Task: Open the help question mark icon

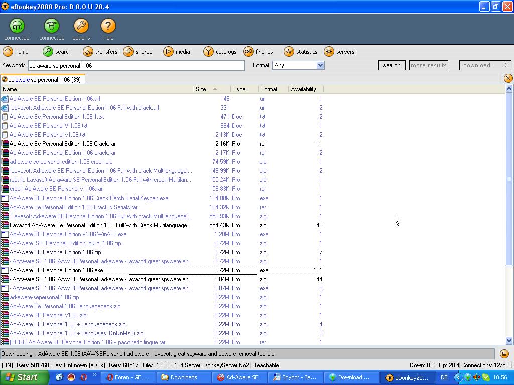Action: click(x=108, y=26)
